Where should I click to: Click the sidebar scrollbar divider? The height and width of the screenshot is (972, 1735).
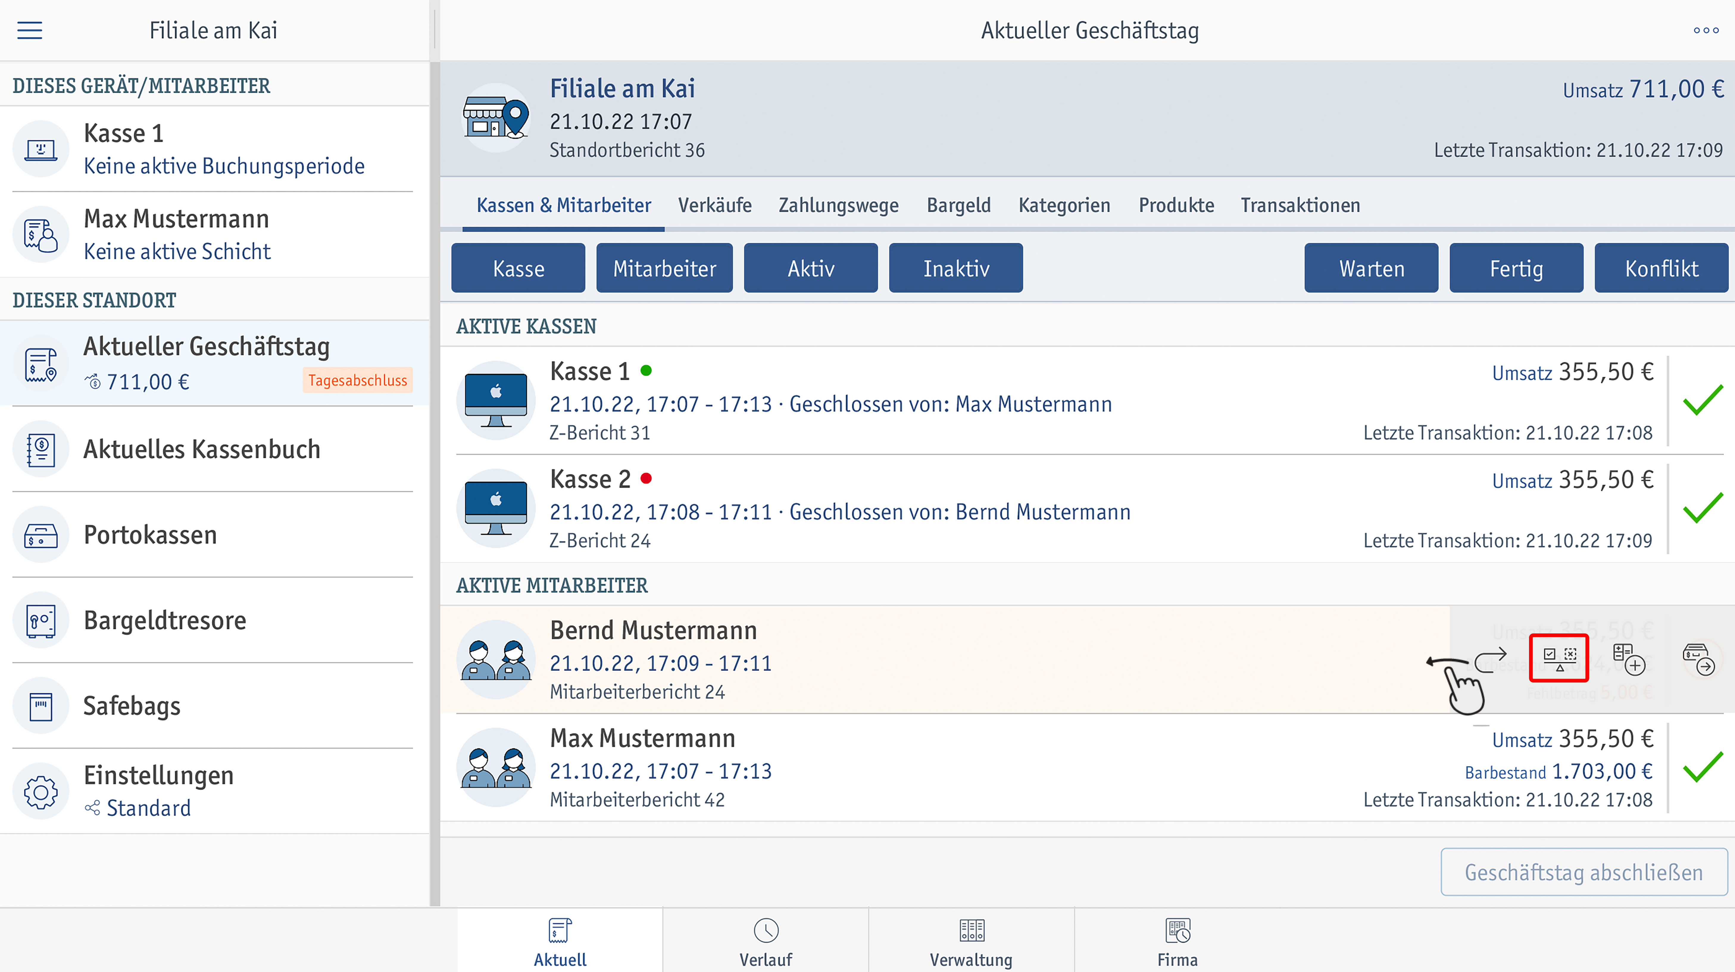click(435, 485)
